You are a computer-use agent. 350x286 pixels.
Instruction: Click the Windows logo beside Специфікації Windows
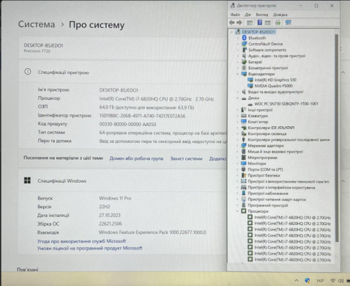(x=27, y=180)
